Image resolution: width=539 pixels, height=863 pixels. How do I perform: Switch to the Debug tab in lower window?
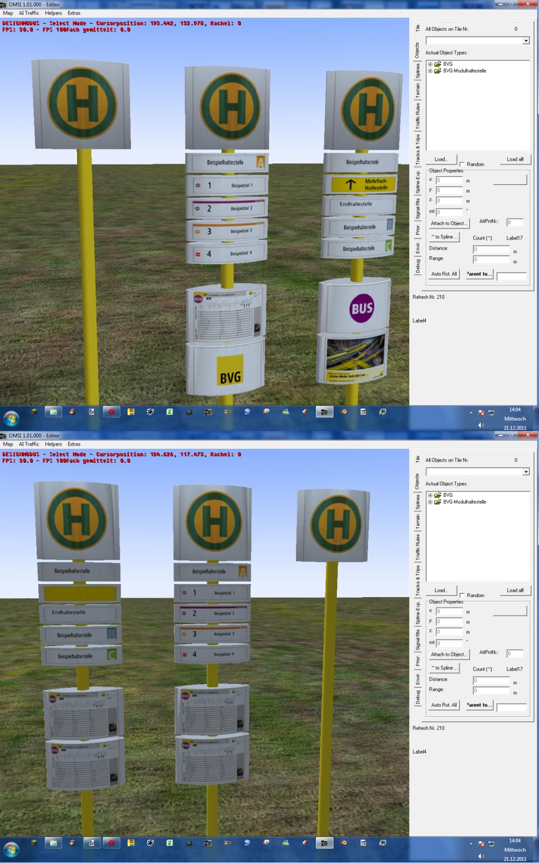[417, 697]
